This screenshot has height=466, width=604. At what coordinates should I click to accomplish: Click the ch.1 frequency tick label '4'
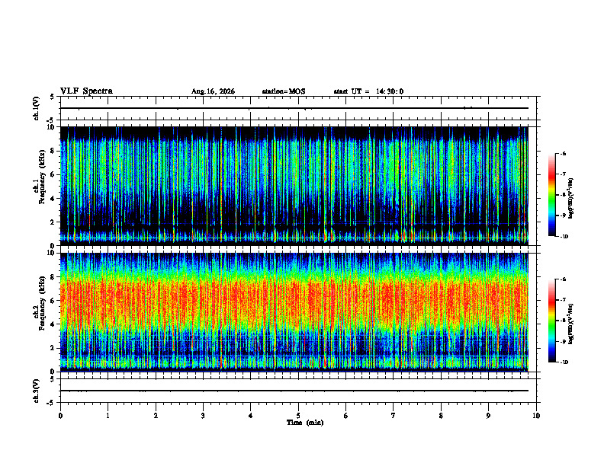tap(54, 199)
